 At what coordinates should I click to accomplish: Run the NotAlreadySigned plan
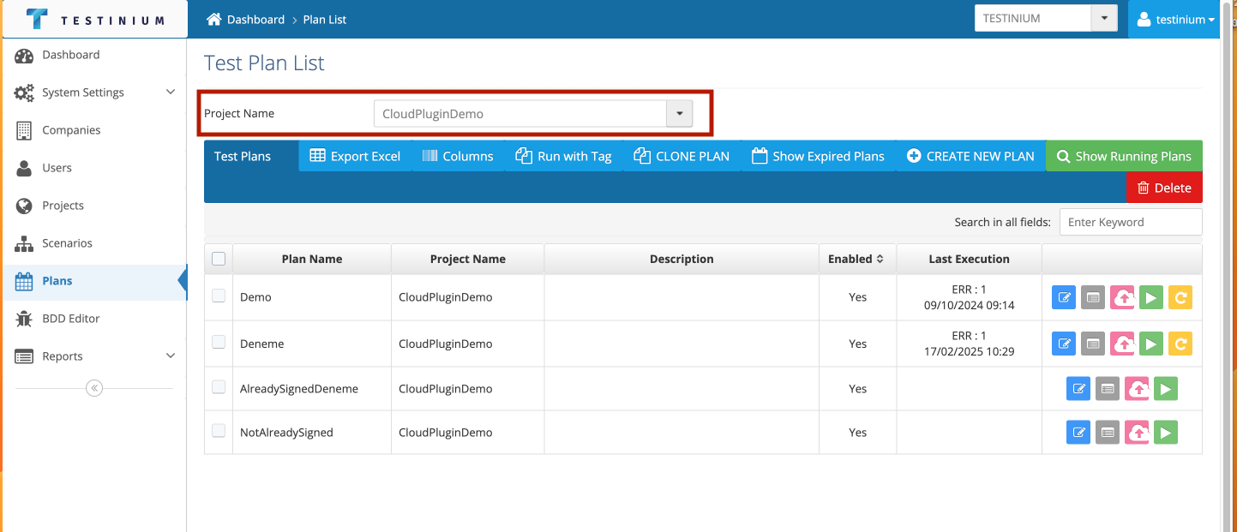click(x=1166, y=432)
